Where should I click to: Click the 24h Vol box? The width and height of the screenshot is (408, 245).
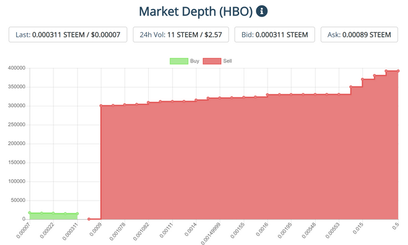click(x=181, y=34)
